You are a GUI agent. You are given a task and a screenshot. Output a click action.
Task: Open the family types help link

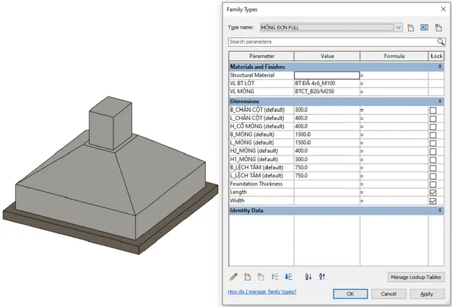(x=262, y=292)
